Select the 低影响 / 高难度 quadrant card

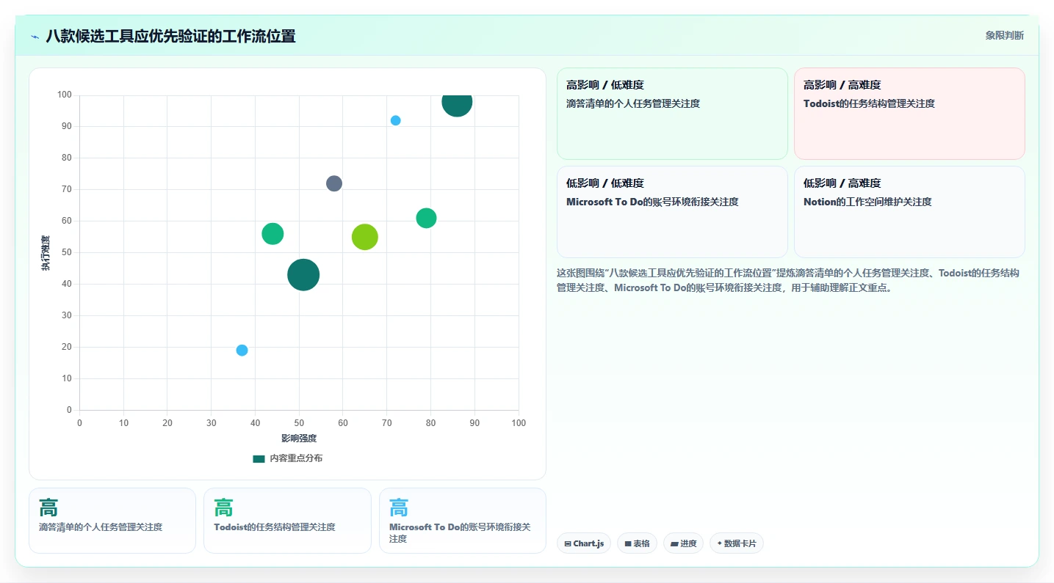[909, 212]
